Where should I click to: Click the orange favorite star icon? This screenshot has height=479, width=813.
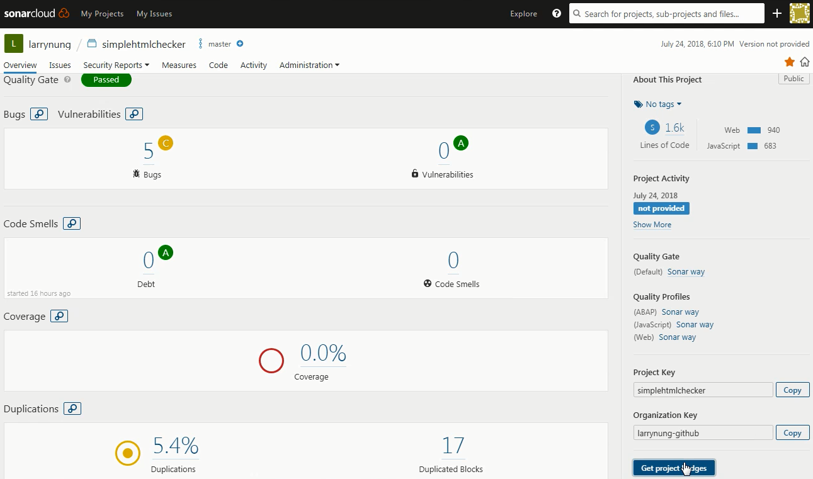coord(790,62)
